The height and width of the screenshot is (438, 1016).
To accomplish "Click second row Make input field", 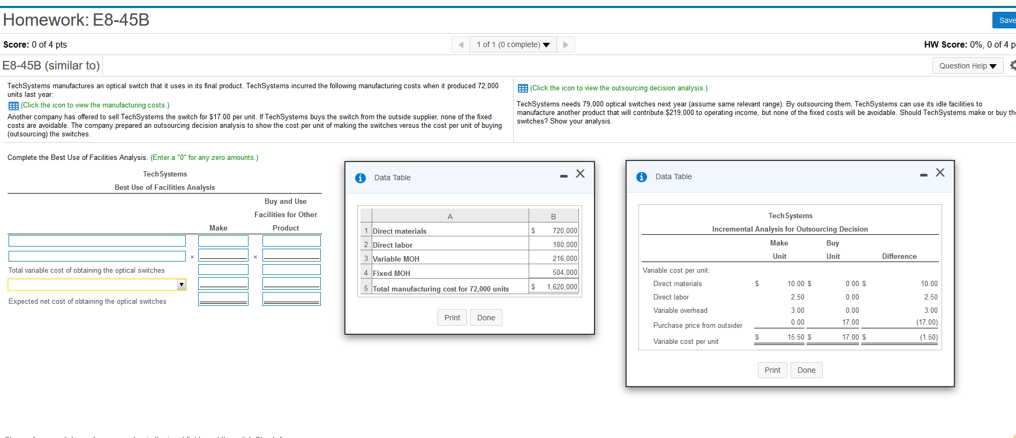I will [223, 255].
